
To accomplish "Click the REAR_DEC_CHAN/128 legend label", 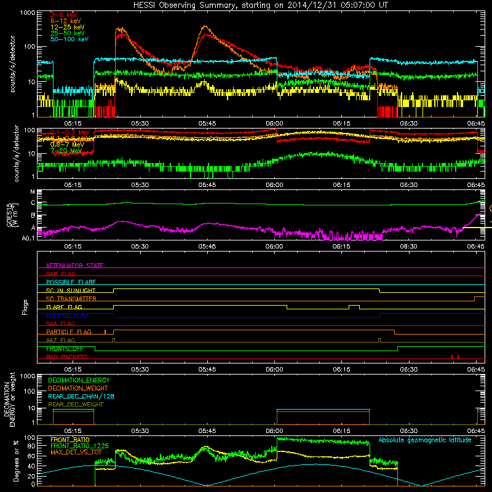I will pos(81,397).
